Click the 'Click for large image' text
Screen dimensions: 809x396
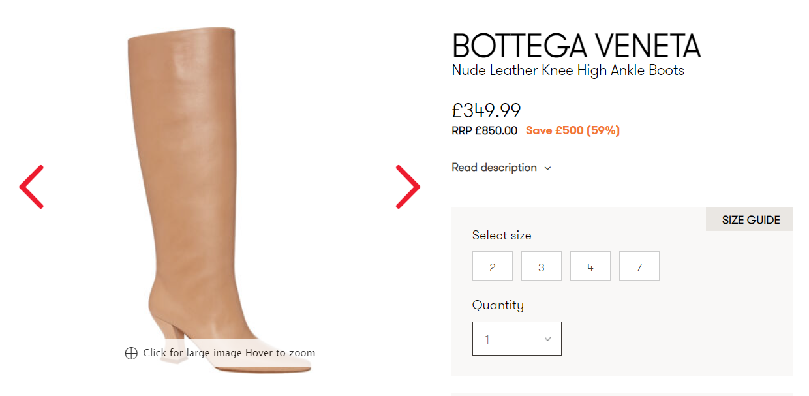point(192,353)
